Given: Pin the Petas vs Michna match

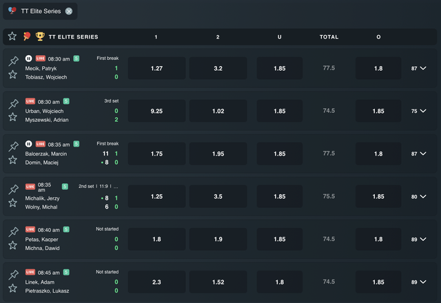Looking at the screenshot, I should pos(13,232).
